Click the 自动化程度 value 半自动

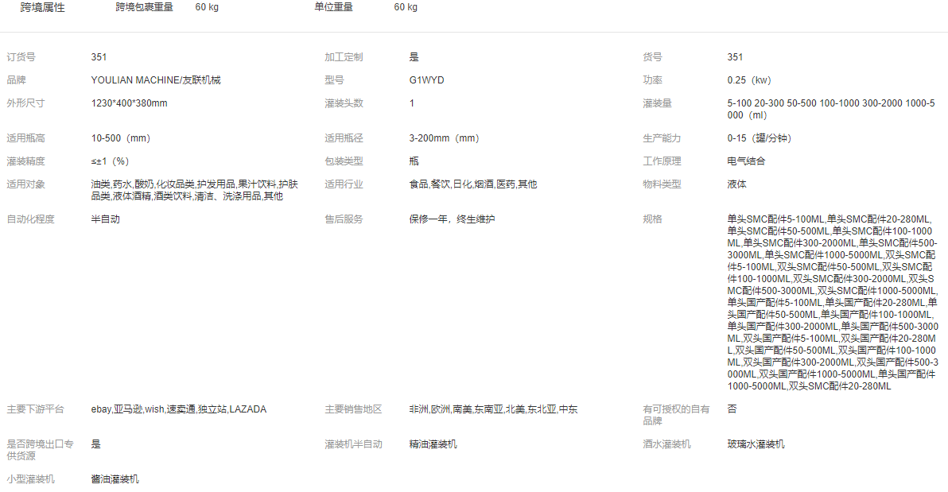coord(106,219)
